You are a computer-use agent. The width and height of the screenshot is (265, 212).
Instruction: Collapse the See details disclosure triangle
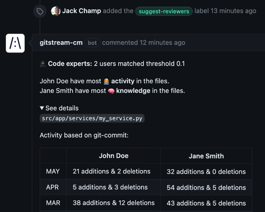click(x=42, y=108)
